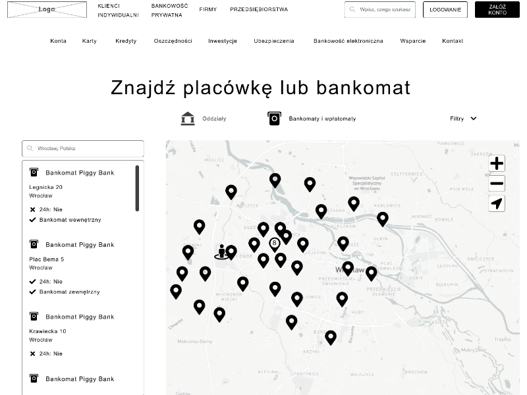Select the Wsparcie menu item
Viewport: 527px width, 395px height.
[412, 41]
